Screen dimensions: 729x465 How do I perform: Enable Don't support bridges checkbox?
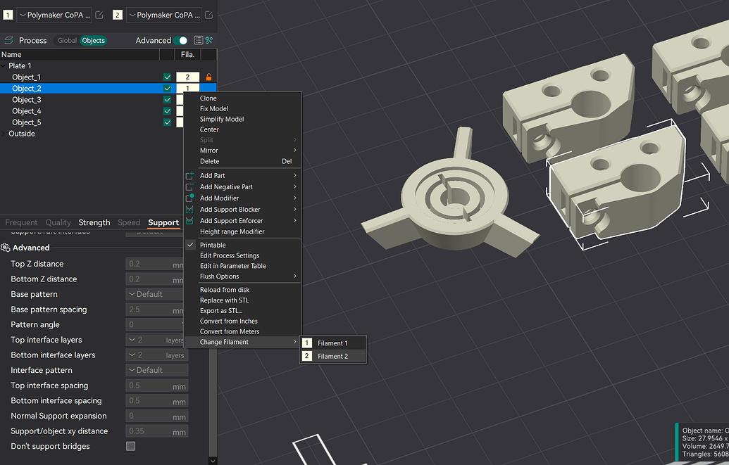tap(130, 446)
